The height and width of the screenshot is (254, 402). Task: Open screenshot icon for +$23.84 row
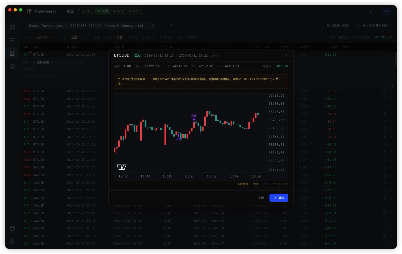tap(384, 213)
